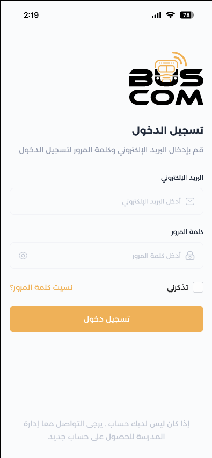Tap the cellular signal bars icon
This screenshot has width=212, height=458.
click(x=157, y=15)
